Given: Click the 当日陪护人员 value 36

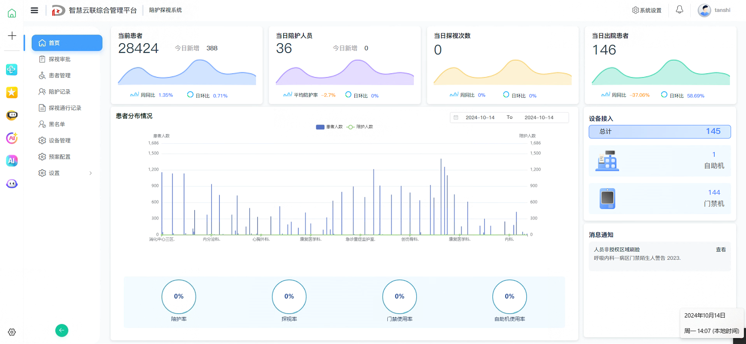Looking at the screenshot, I should (284, 48).
